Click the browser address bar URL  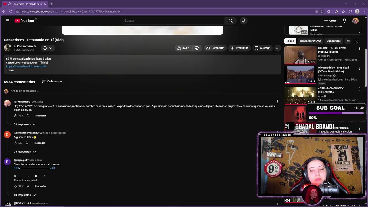[x=70, y=11]
